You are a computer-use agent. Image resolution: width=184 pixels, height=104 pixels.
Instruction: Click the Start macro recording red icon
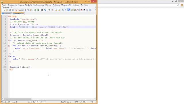pyautogui.click(x=81, y=10)
